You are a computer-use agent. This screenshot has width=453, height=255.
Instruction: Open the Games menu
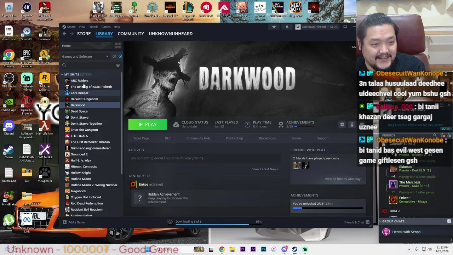(106, 27)
